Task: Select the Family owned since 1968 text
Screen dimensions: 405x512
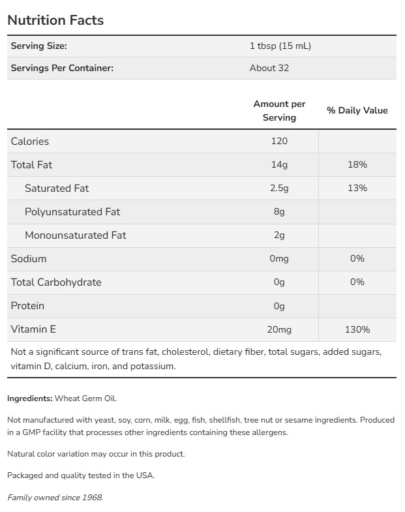Action: pyautogui.click(x=55, y=498)
